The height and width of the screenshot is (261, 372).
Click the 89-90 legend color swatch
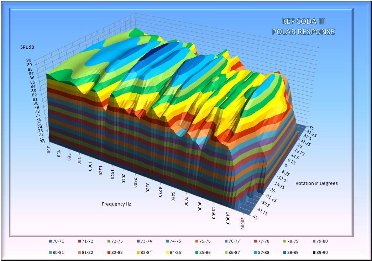click(314, 253)
